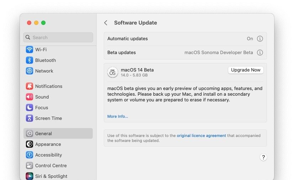The width and height of the screenshot is (294, 180).
Task: Click the Software Update heading
Action: point(135,23)
